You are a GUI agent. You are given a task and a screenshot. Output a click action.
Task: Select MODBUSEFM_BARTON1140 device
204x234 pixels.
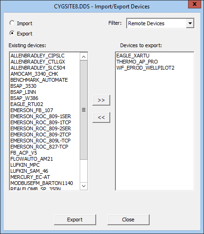[x=45, y=183]
